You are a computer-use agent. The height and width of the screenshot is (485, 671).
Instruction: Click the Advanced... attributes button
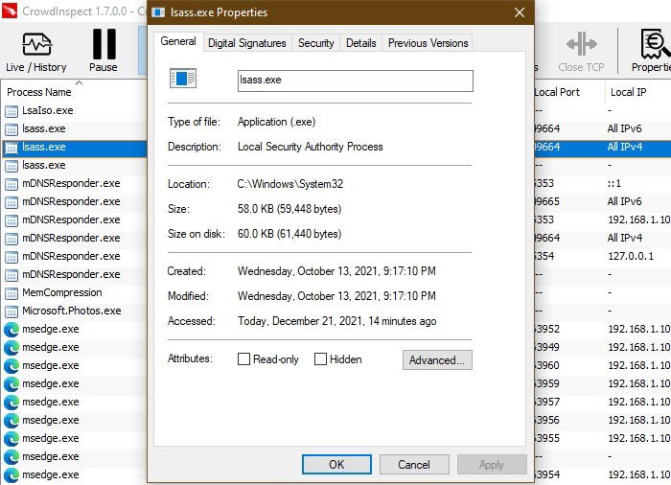pyautogui.click(x=437, y=360)
